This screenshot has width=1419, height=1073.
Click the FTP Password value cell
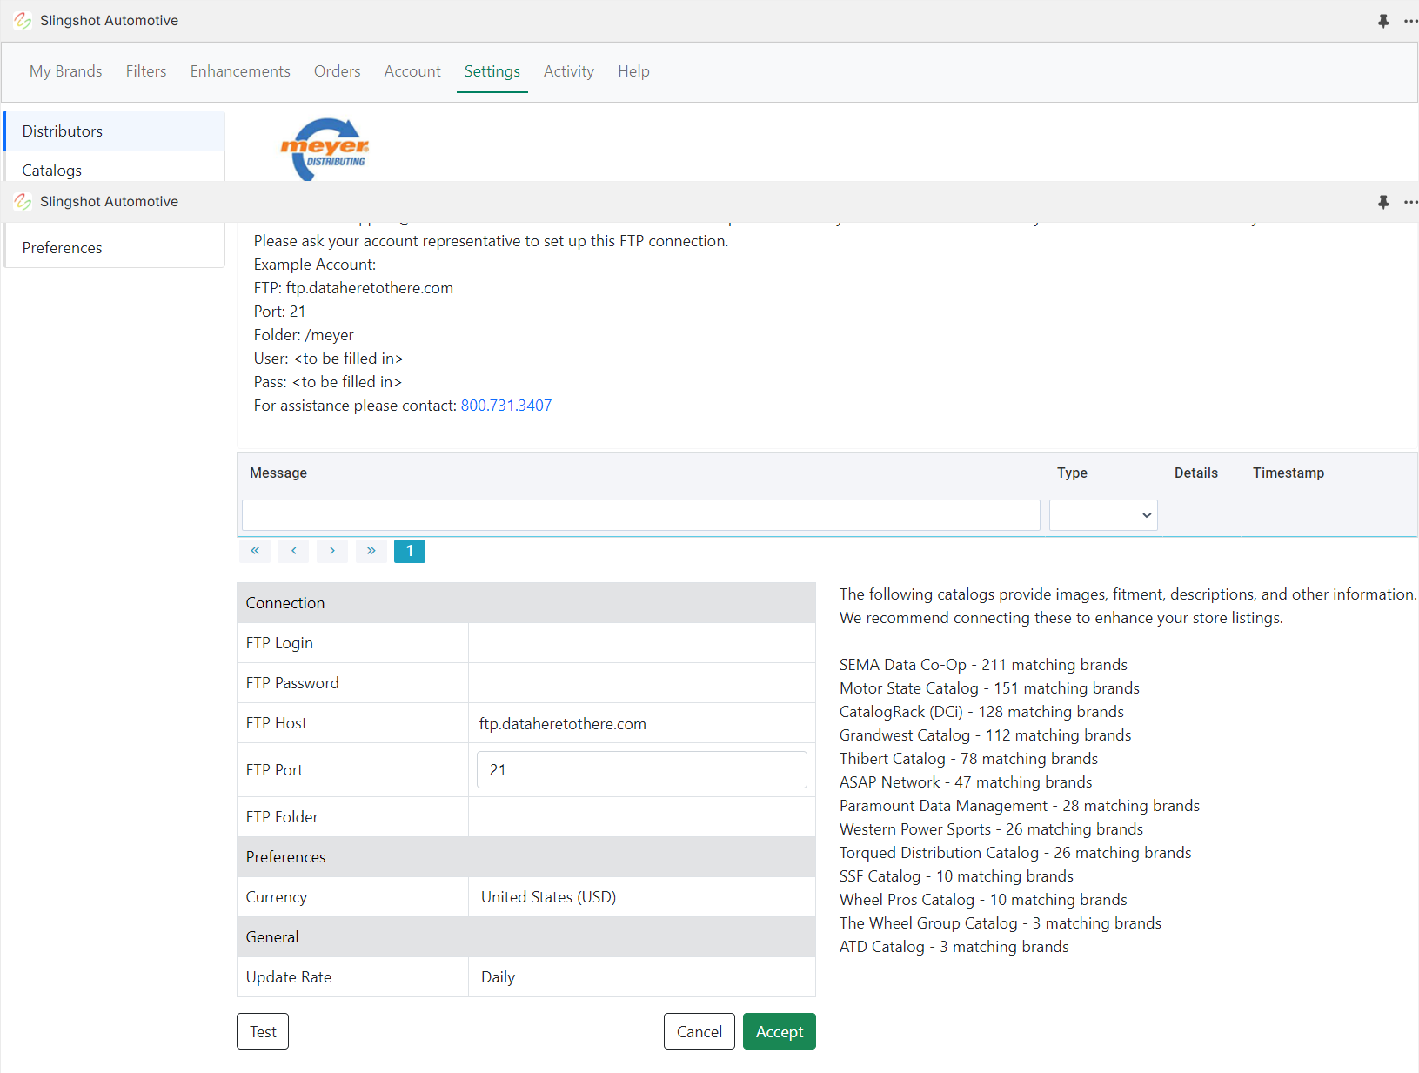[x=642, y=683]
